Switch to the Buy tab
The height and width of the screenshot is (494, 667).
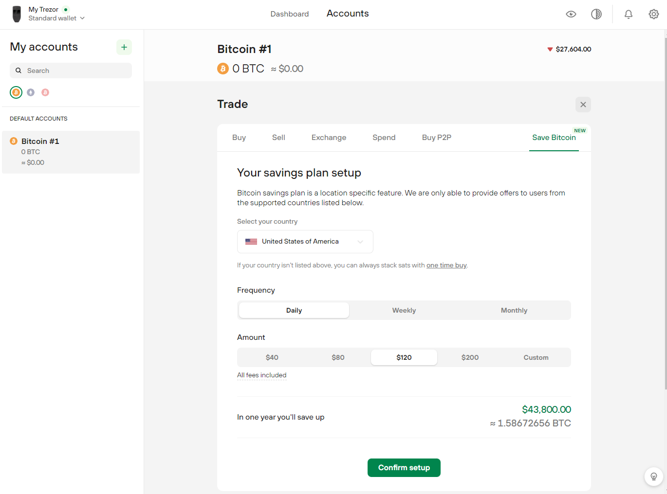tap(239, 138)
